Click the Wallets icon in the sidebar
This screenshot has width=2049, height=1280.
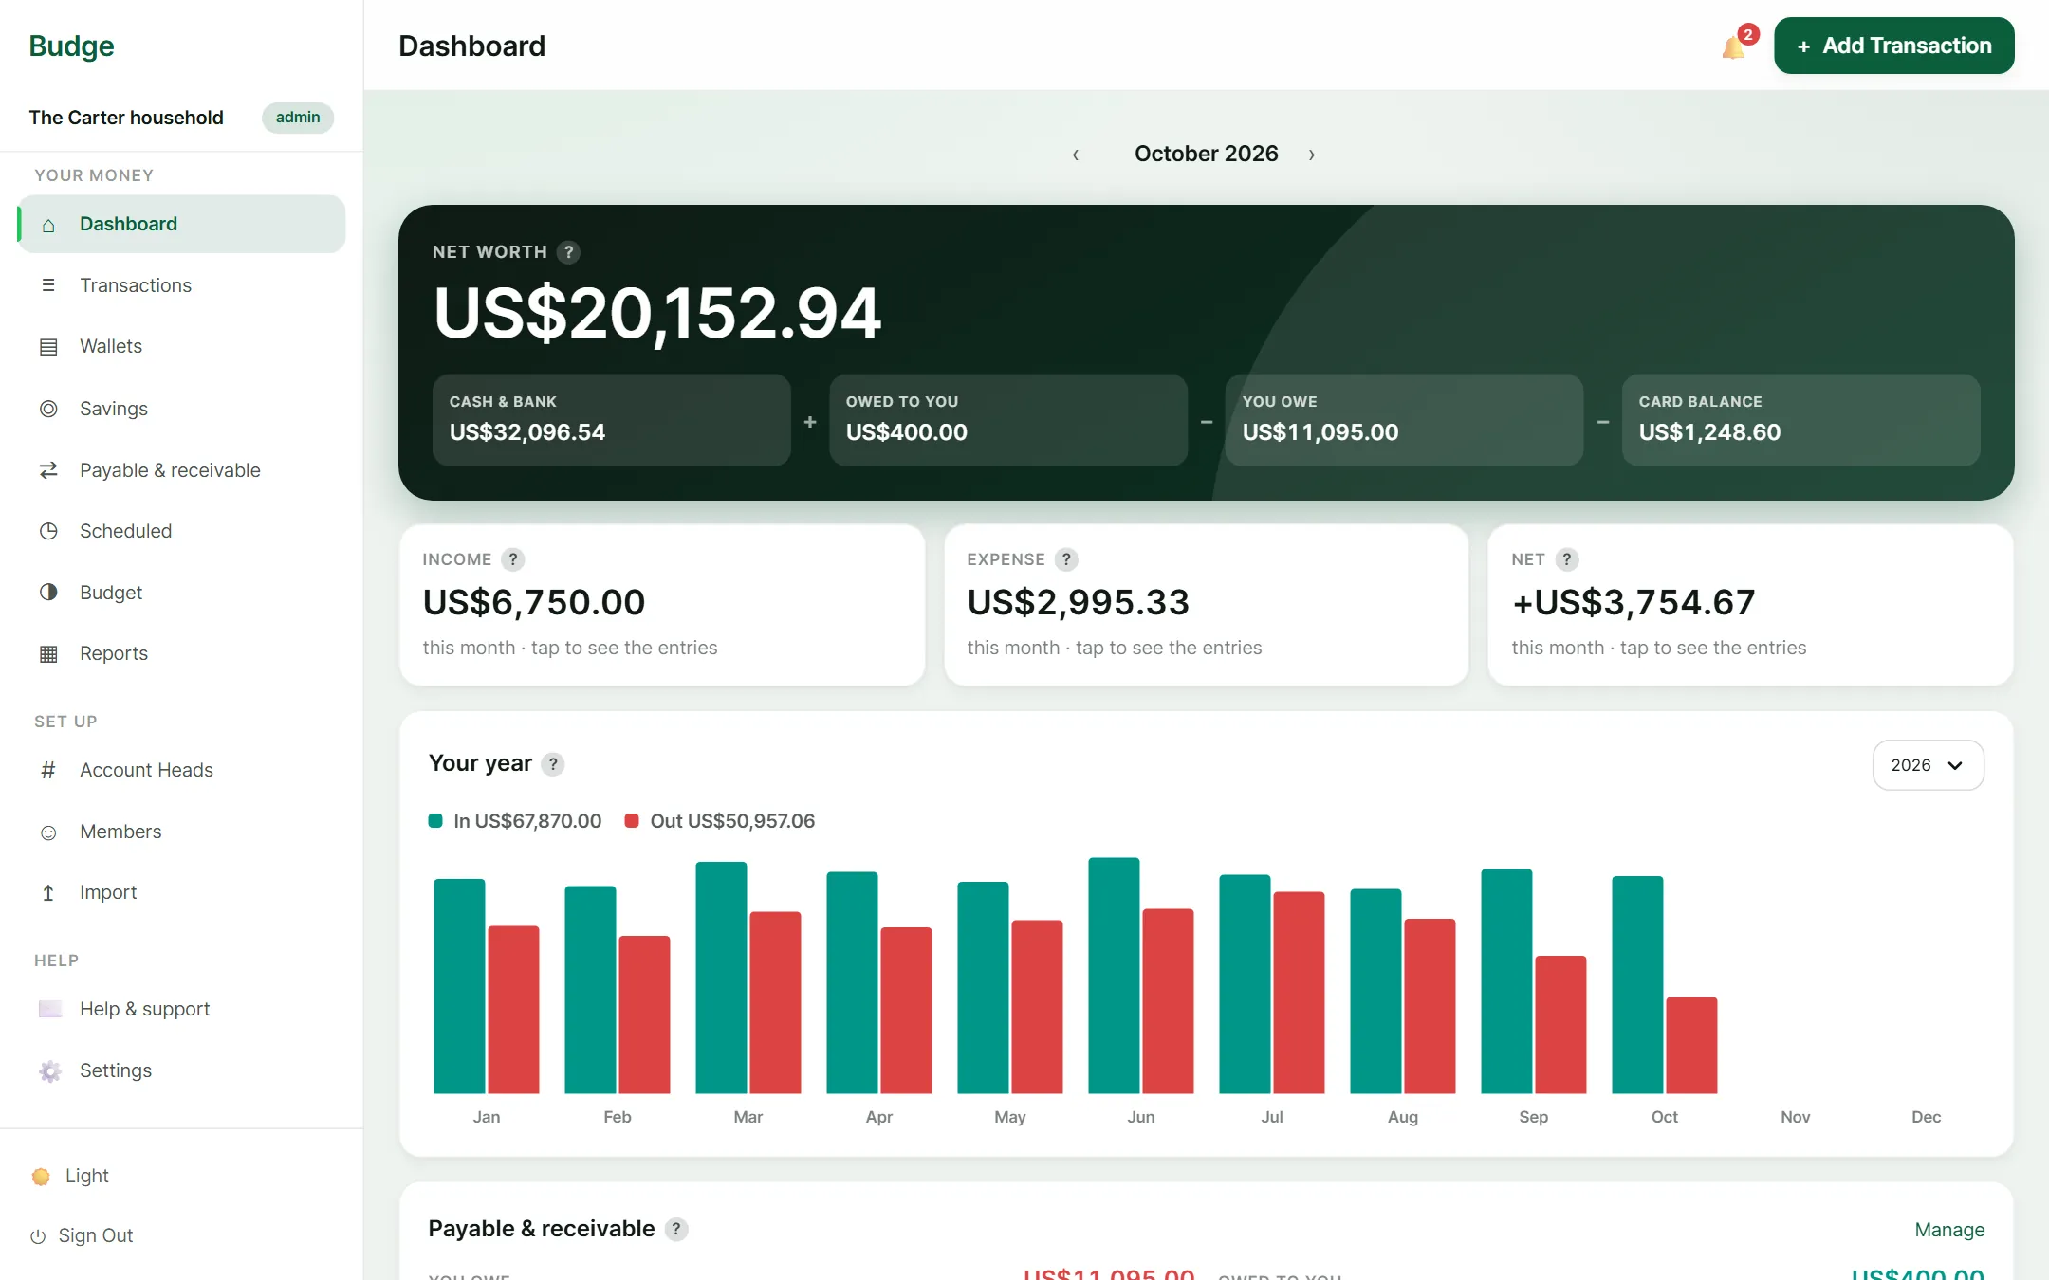click(48, 347)
